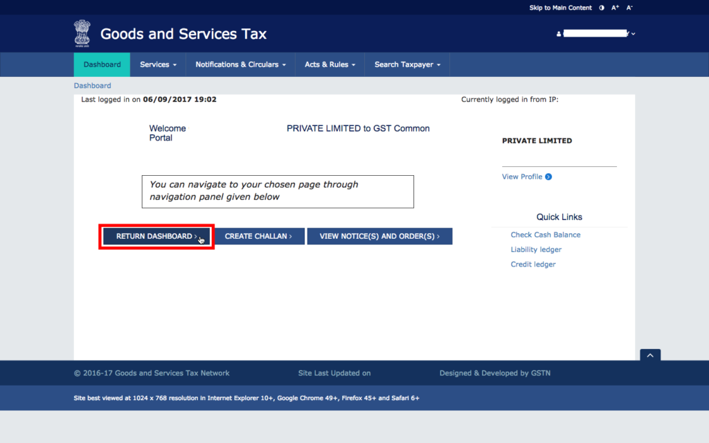Click the CREATE CHALLAN button
The image size is (709, 443).
point(260,236)
